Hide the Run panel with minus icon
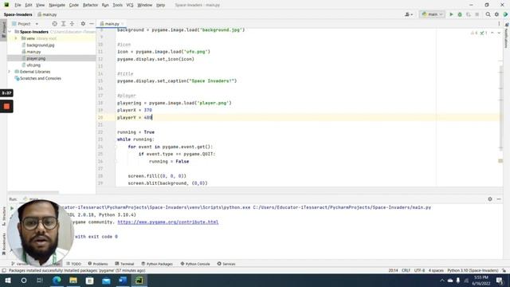The image size is (510, 287). [499, 199]
